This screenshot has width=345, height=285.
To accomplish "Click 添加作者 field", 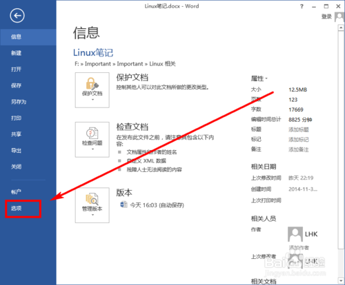I will pyautogui.click(x=299, y=247).
